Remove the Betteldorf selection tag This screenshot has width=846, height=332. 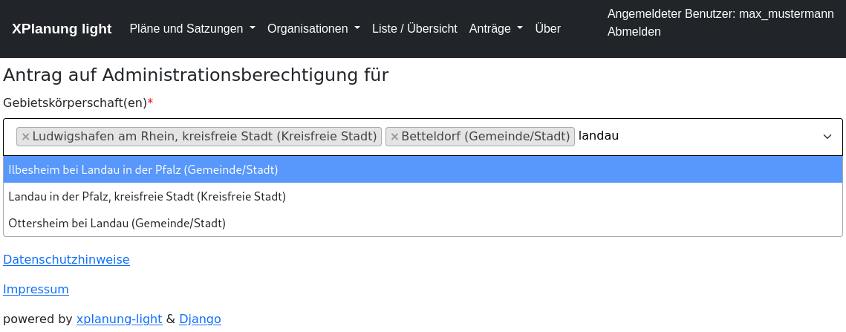click(394, 137)
